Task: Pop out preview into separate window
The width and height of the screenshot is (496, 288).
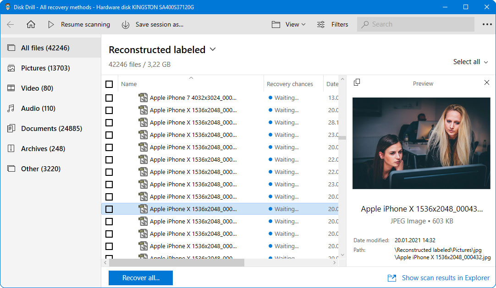Action: (x=357, y=82)
